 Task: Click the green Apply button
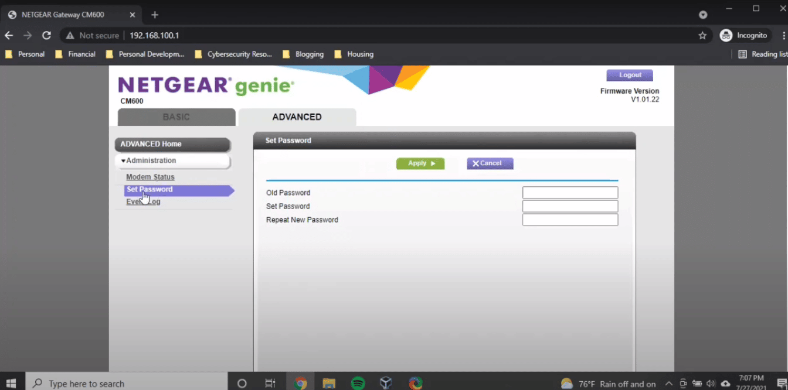[420, 164]
